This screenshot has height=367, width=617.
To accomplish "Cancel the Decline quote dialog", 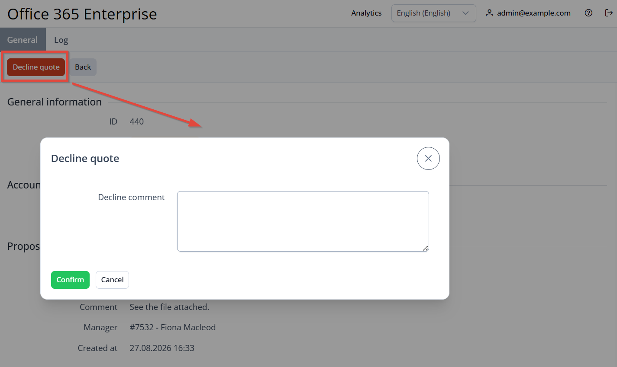I will [x=112, y=280].
